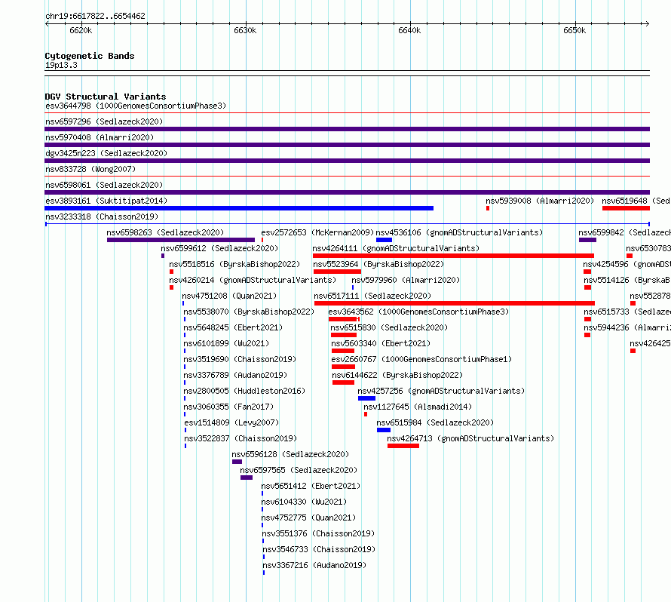
Task: Click nsv5979960 (Almarri2020) label
Action: click(x=406, y=280)
